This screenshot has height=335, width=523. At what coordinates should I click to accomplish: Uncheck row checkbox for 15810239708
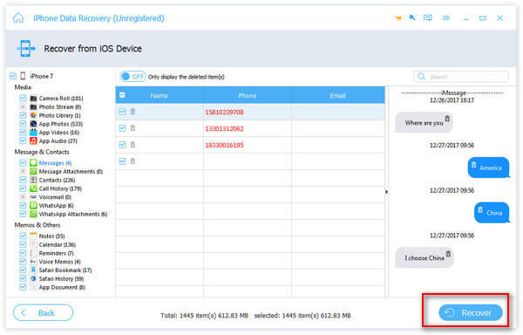click(x=122, y=112)
